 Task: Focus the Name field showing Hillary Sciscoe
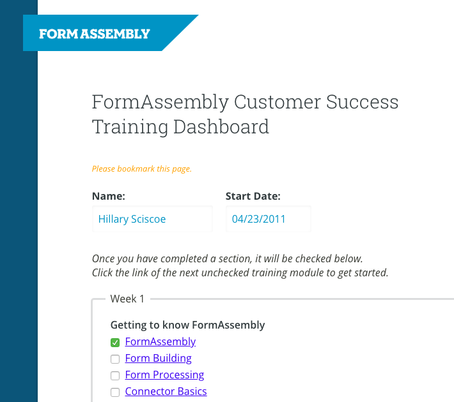tap(152, 219)
